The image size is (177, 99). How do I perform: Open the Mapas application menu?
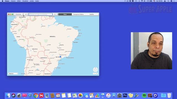point(7,1)
